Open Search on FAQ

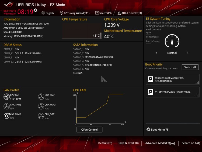191,143
